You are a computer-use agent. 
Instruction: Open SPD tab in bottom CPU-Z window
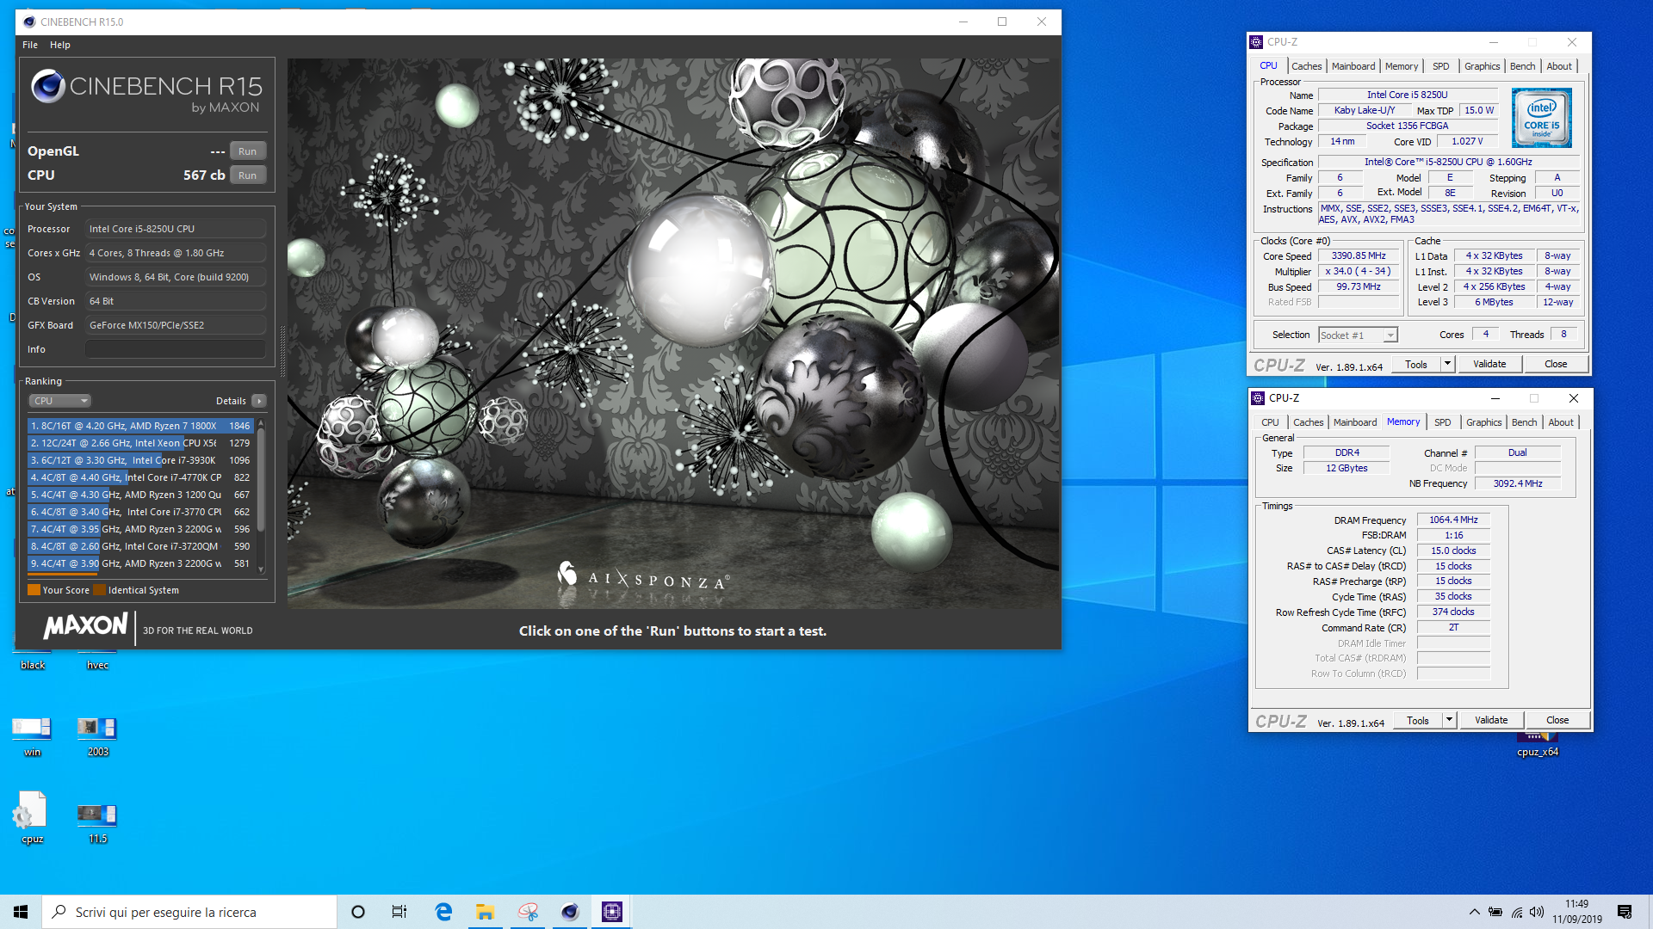1442,422
